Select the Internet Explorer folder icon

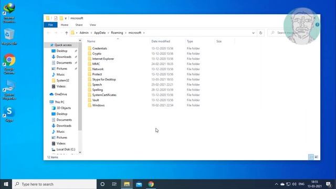90,59
